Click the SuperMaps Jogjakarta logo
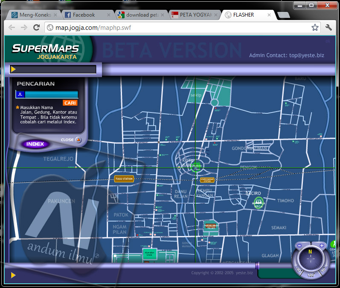340x288 pixels. click(46, 51)
